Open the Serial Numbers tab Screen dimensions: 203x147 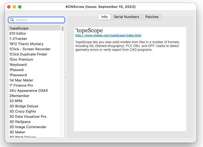(126, 17)
